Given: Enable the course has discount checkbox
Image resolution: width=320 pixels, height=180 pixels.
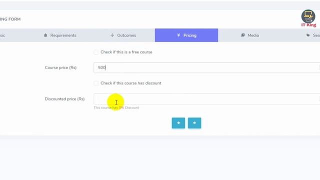Looking at the screenshot, I should [96, 83].
